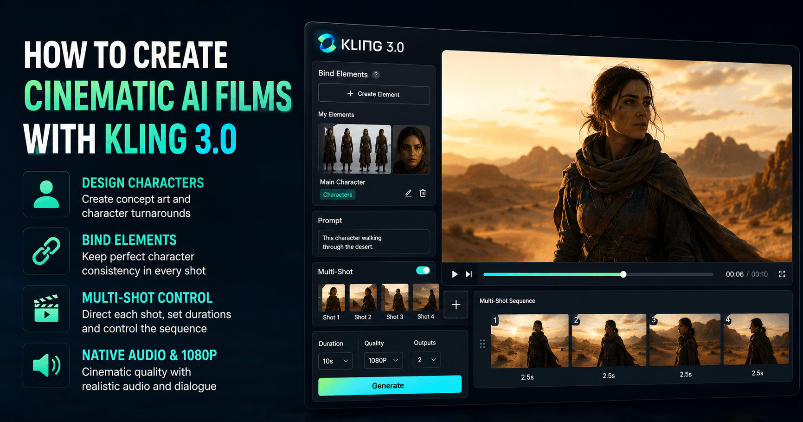Screen dimensions: 803x422
Task: Select the character turnaround thumbnail in My Elements
Action: tap(355, 149)
